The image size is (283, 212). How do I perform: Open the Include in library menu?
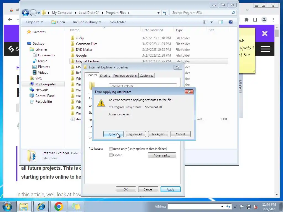tap(87, 22)
